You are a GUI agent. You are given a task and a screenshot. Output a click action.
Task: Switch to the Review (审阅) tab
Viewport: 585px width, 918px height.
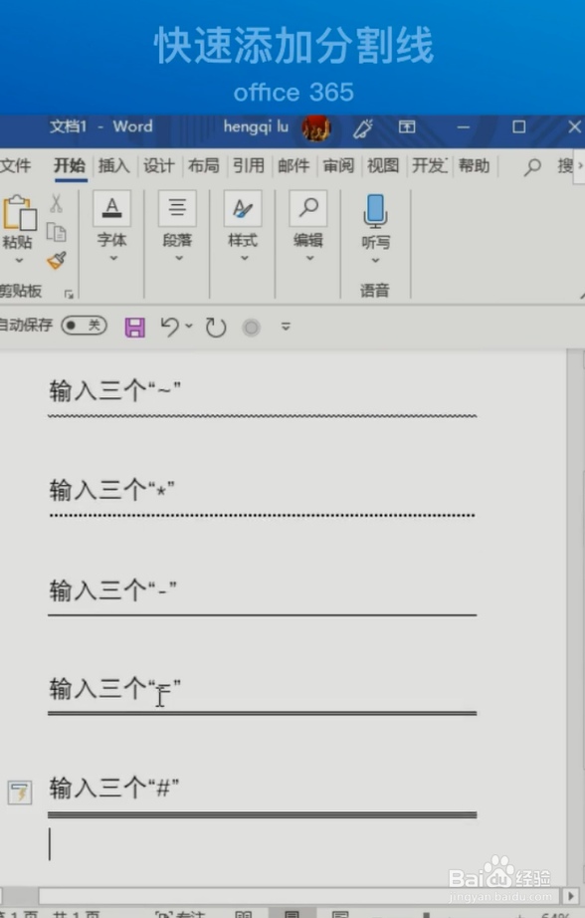[x=338, y=165]
